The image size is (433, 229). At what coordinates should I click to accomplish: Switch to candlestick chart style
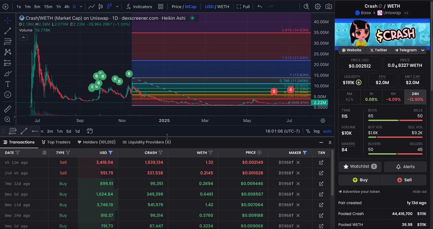tap(101, 6)
